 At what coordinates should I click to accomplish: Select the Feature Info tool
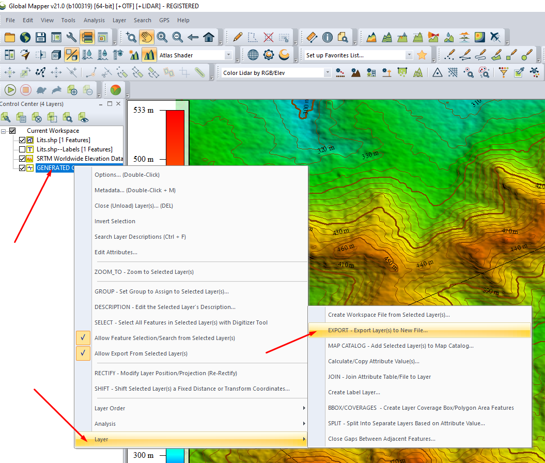point(328,37)
